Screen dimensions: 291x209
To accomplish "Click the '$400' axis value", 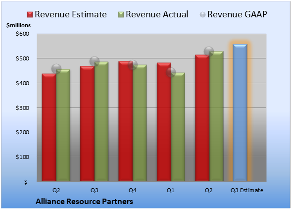I will pyautogui.click(x=22, y=83).
